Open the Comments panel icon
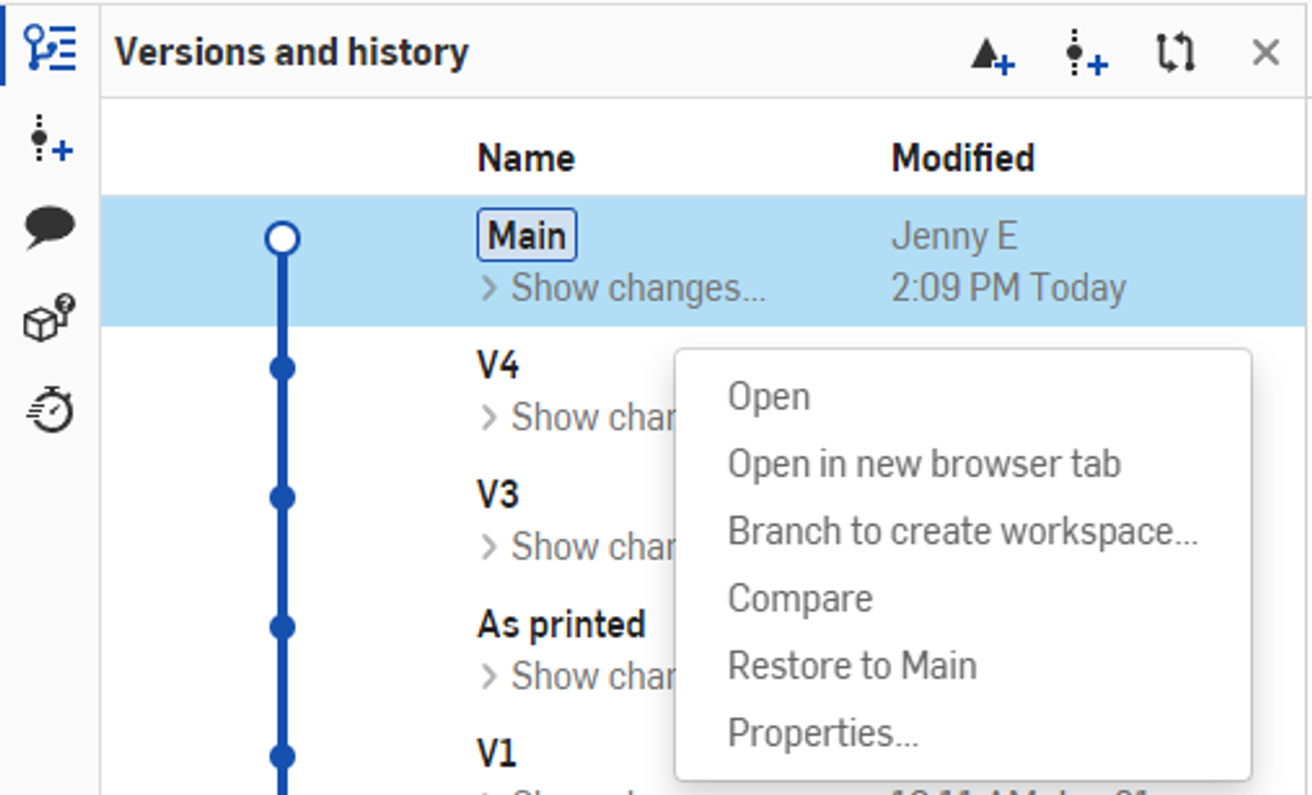1312x795 pixels. coord(50,226)
